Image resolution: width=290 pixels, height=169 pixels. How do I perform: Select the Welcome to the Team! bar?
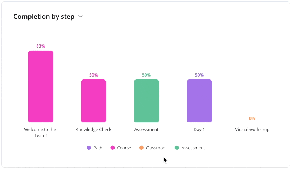tap(41, 87)
